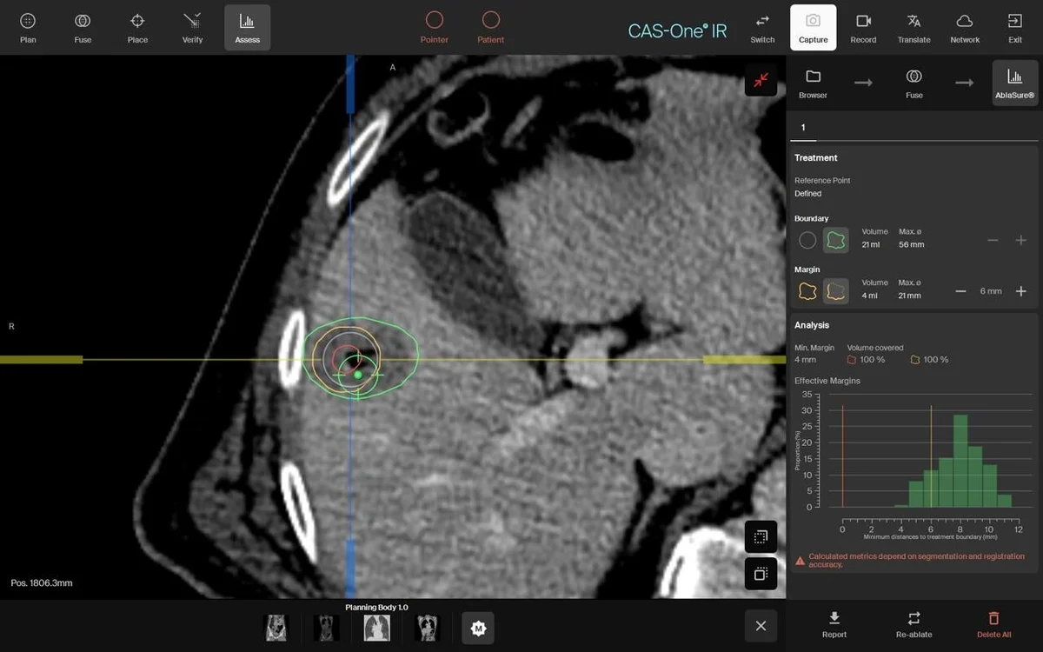Open Network cloud settings
Image resolution: width=1043 pixels, height=652 pixels.
[965, 27]
